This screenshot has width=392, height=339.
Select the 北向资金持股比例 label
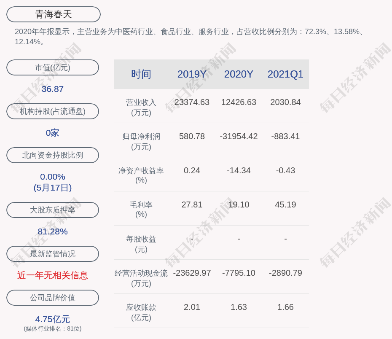pyautogui.click(x=53, y=155)
